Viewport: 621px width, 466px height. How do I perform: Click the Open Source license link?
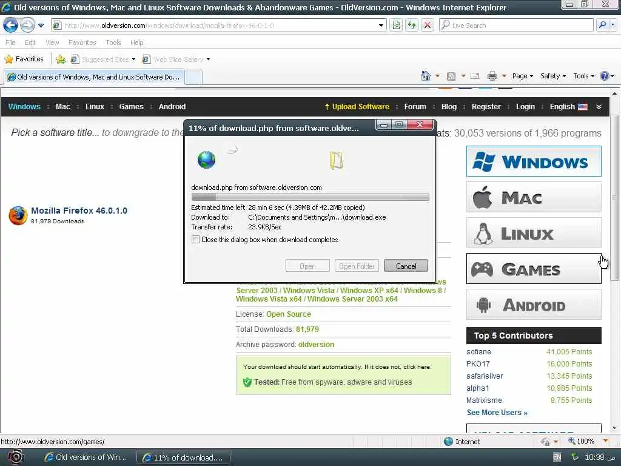pyautogui.click(x=288, y=314)
